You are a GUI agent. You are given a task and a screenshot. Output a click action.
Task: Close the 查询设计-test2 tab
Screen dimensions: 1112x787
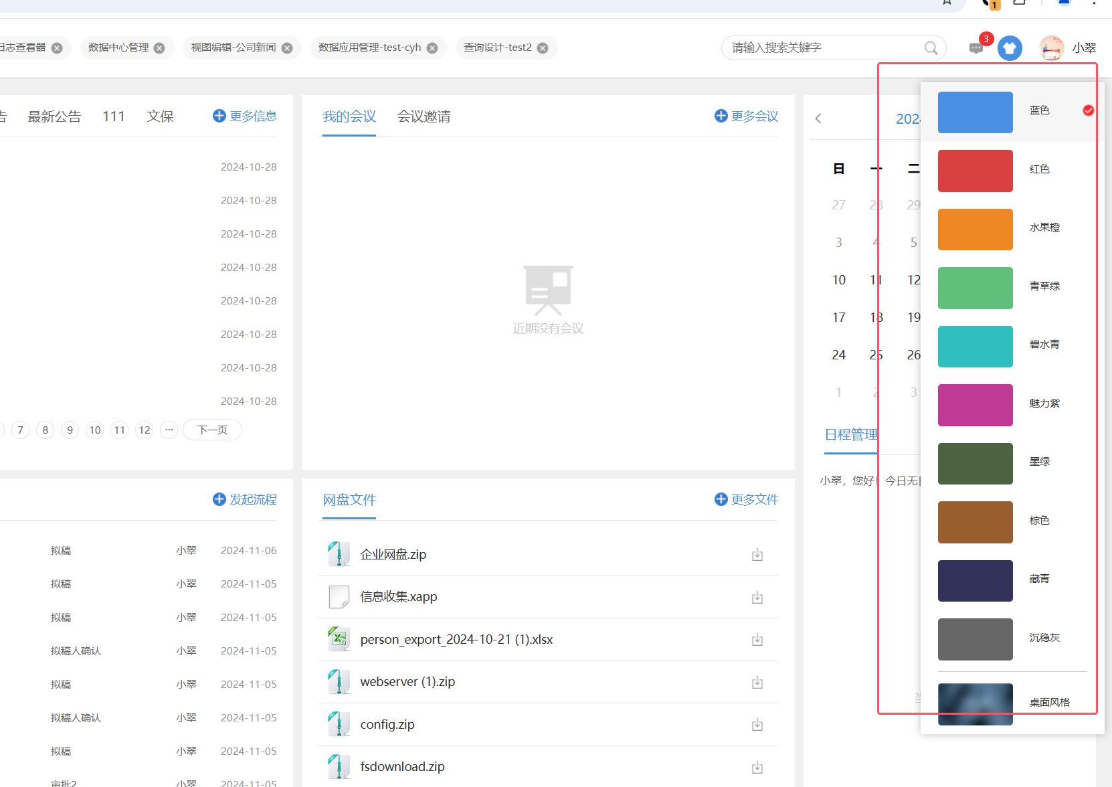pos(543,48)
